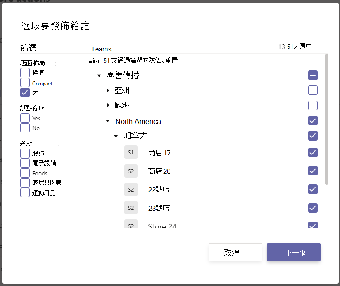Expand the 亞洲 tree node
This screenshot has height=286, width=340.
pyautogui.click(x=108, y=90)
